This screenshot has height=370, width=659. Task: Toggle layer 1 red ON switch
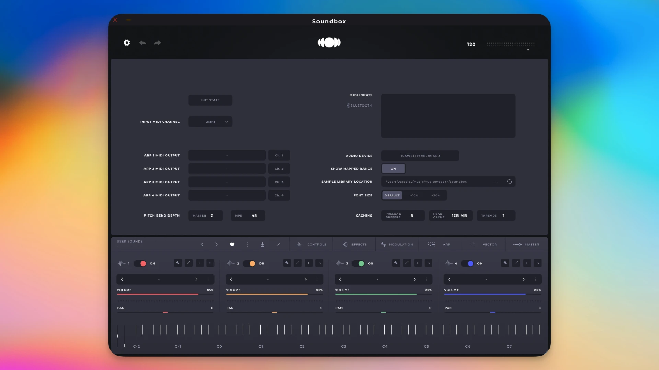point(140,263)
